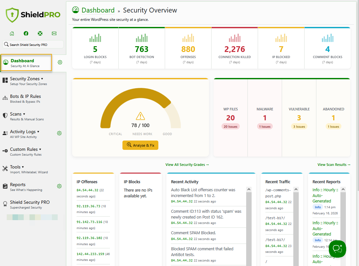Open View All Security Grades link
359x266 pixels.
[187, 165]
